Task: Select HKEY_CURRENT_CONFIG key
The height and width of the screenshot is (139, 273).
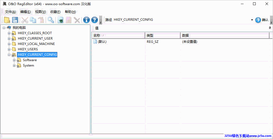Action: (x=37, y=54)
